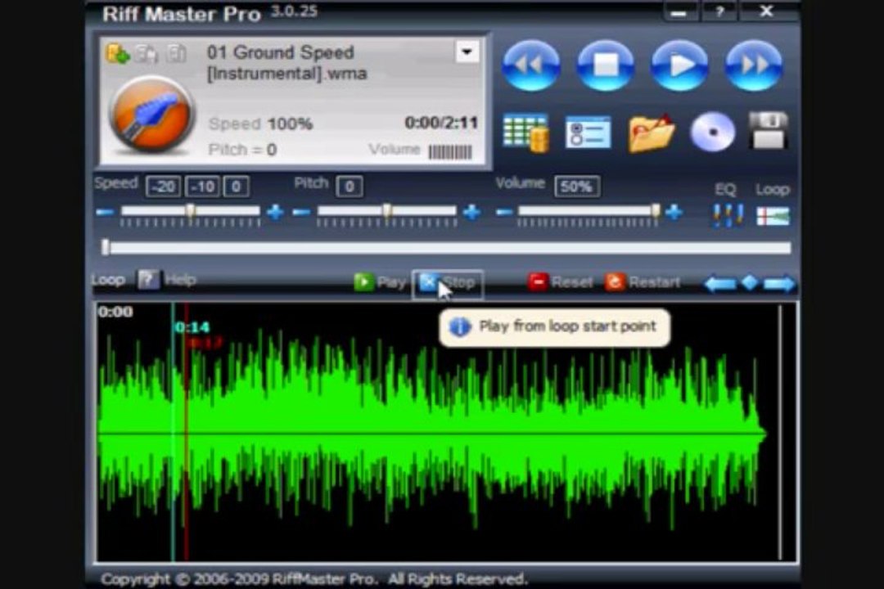The height and width of the screenshot is (589, 884).
Task: Increase volume with the plus icon
Action: (x=674, y=212)
